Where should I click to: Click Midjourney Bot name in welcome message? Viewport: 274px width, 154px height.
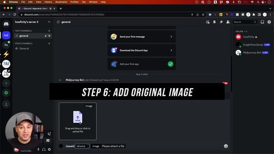74,80
